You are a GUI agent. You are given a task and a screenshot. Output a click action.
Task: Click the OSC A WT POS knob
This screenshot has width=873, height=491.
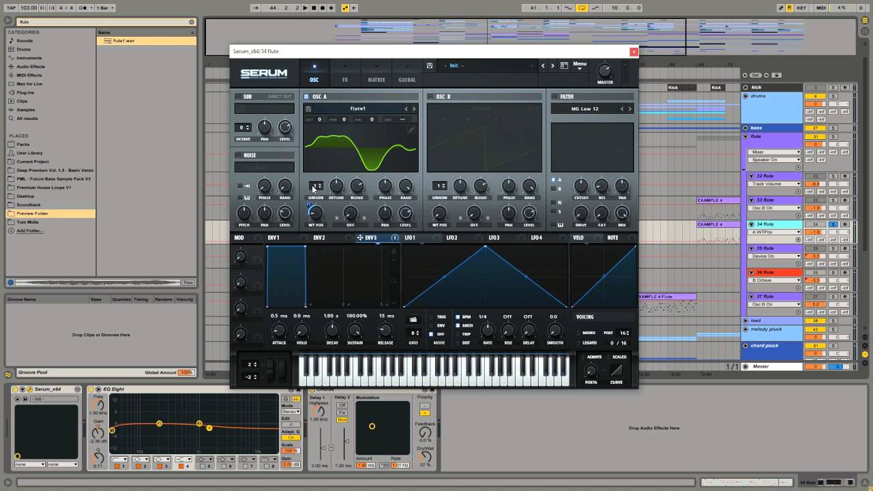tap(316, 213)
